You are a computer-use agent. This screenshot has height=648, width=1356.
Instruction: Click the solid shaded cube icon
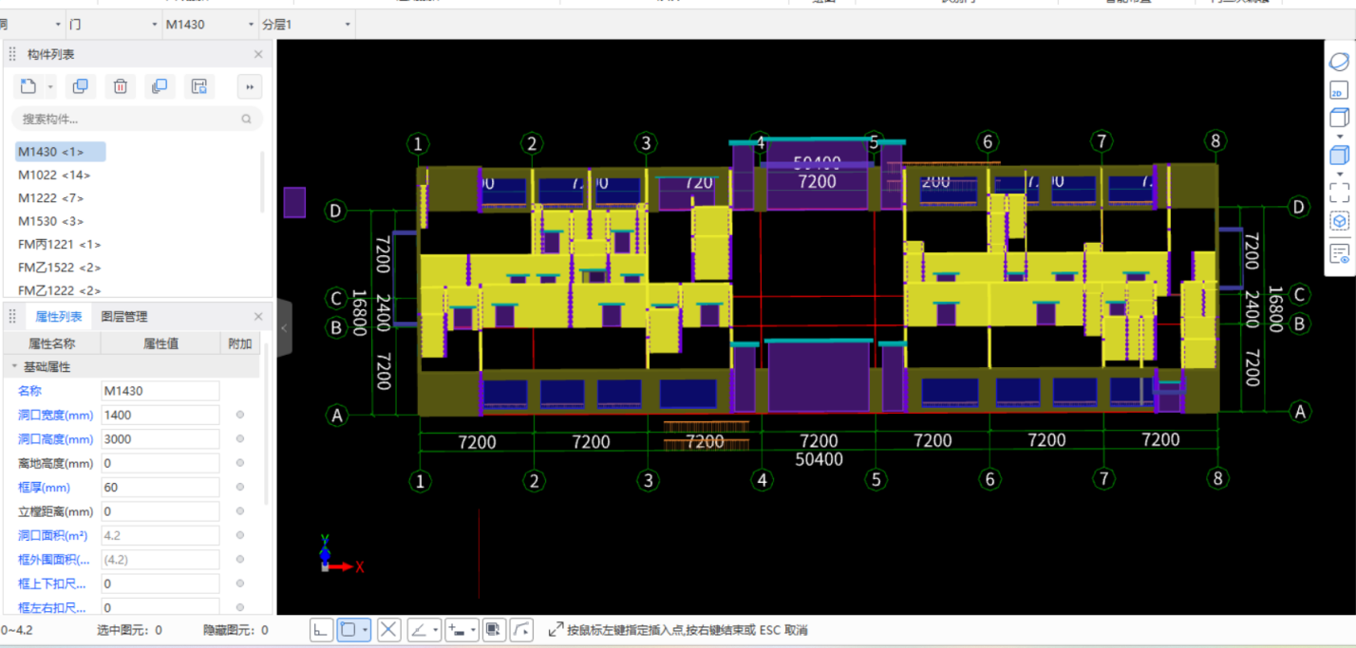click(x=1339, y=156)
